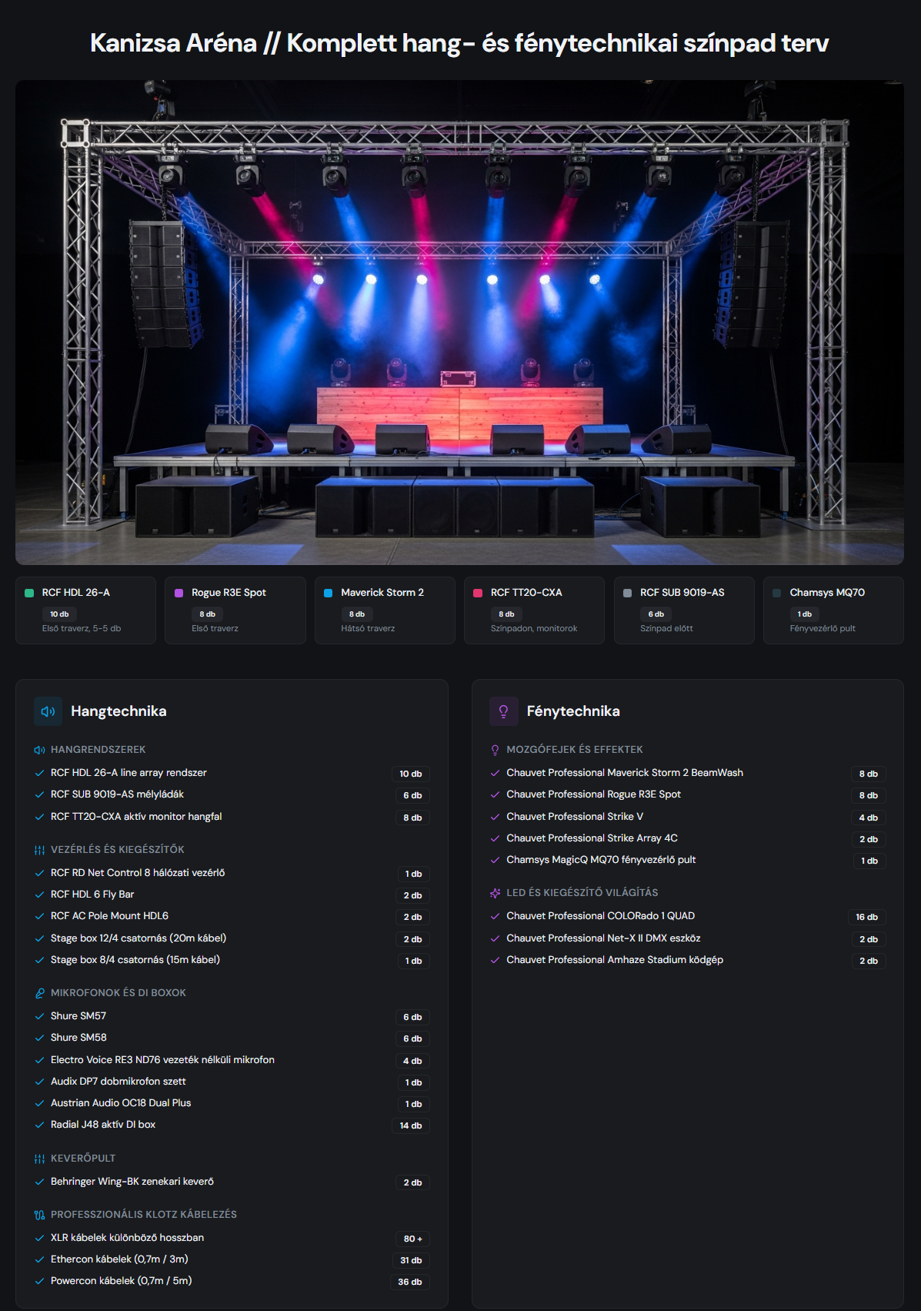921x1311 pixels.
Task: Click the pink swatch on RCF TT20-CXA card
Action: point(478,593)
